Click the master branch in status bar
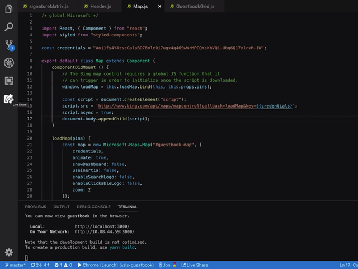This screenshot has height=269, width=358. tap(15, 265)
